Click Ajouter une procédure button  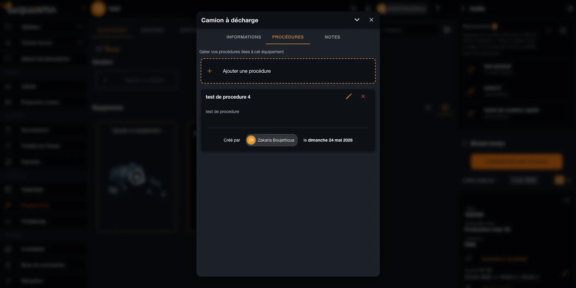(x=288, y=71)
